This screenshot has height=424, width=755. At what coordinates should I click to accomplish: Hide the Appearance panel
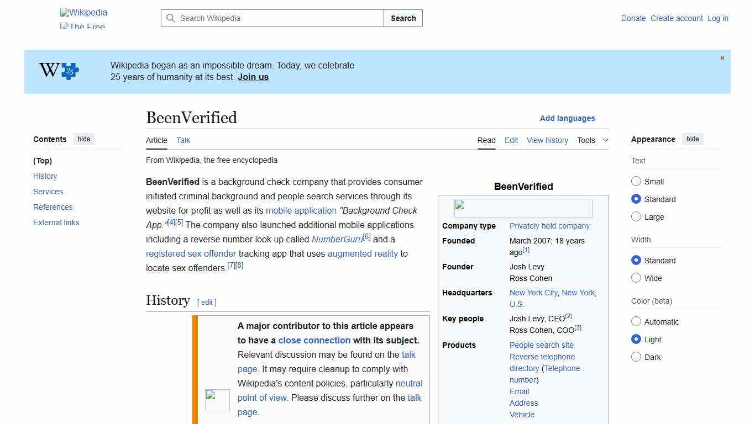tap(693, 139)
